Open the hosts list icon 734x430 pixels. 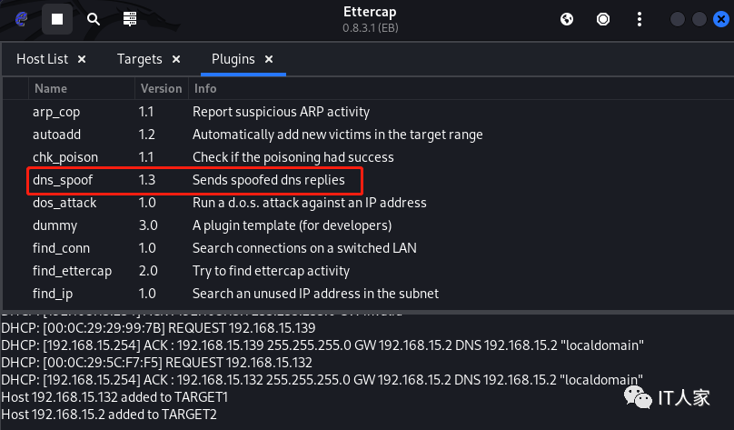tap(130, 18)
